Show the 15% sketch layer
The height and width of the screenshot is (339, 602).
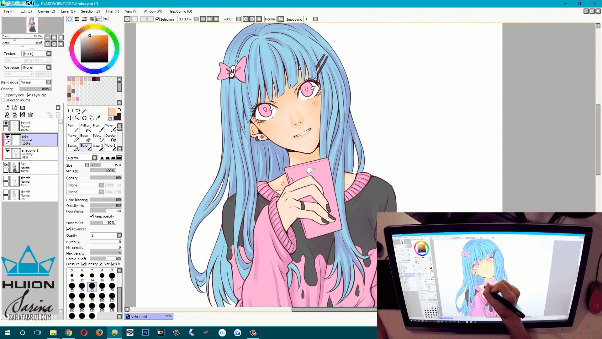point(6,178)
